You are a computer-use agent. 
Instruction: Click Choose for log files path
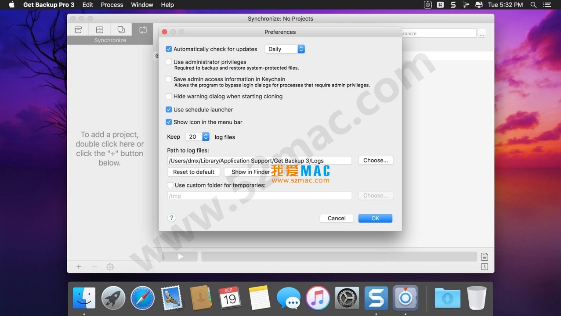376,160
